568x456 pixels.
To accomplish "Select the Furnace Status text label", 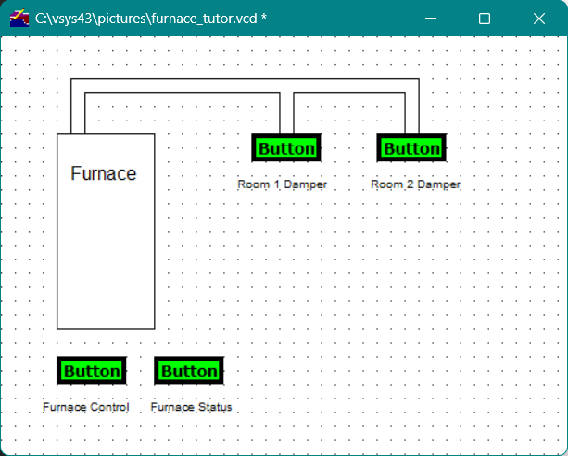I will pos(191,407).
